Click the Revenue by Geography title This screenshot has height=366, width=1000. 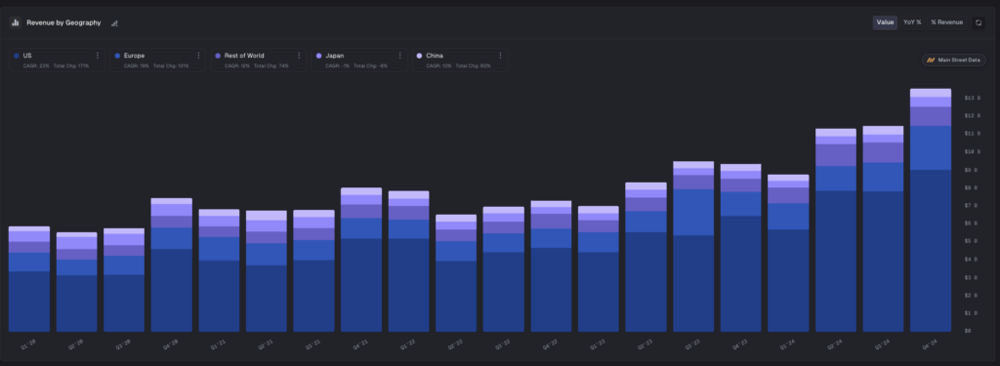click(x=63, y=23)
